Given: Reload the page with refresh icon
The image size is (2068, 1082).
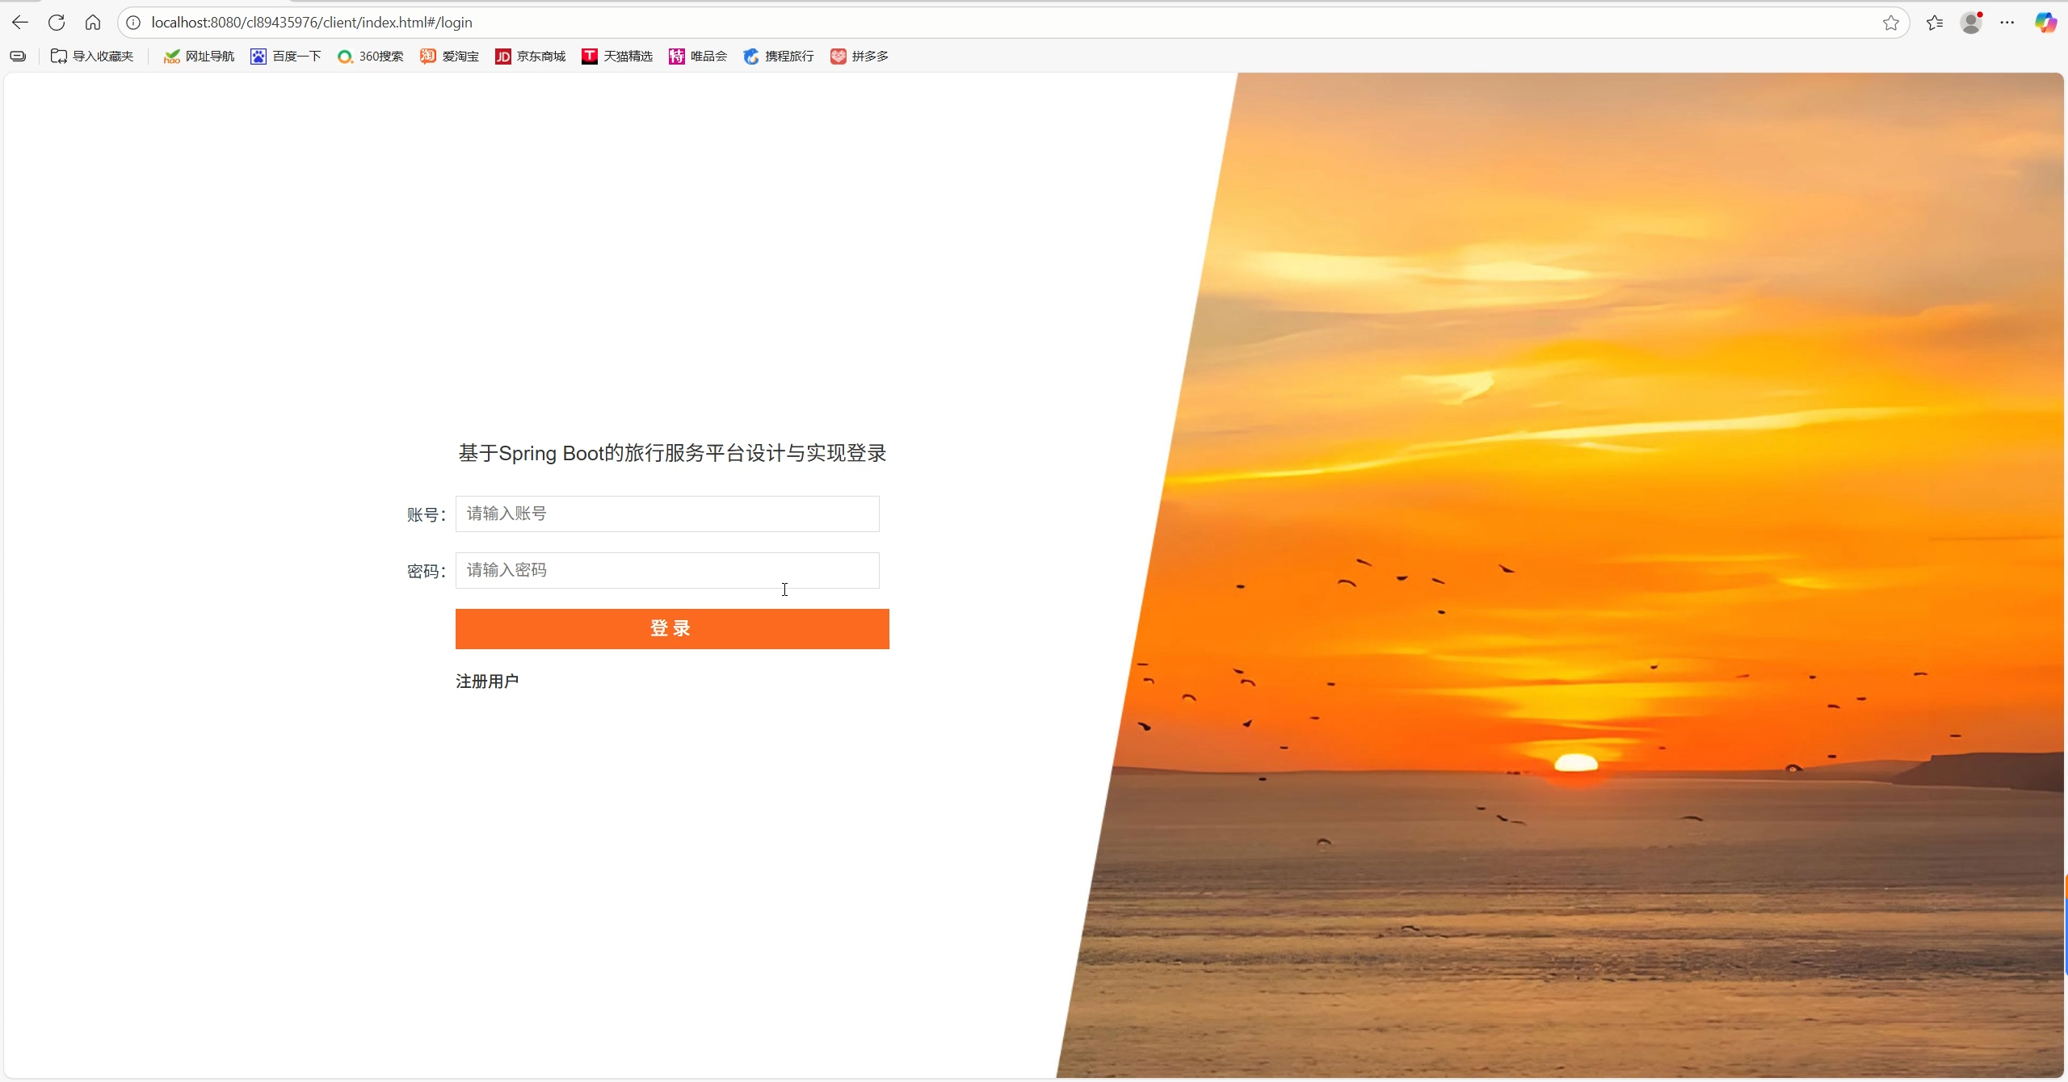Looking at the screenshot, I should tap(57, 23).
